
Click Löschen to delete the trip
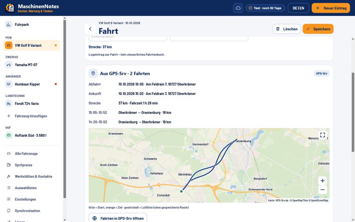tap(286, 29)
